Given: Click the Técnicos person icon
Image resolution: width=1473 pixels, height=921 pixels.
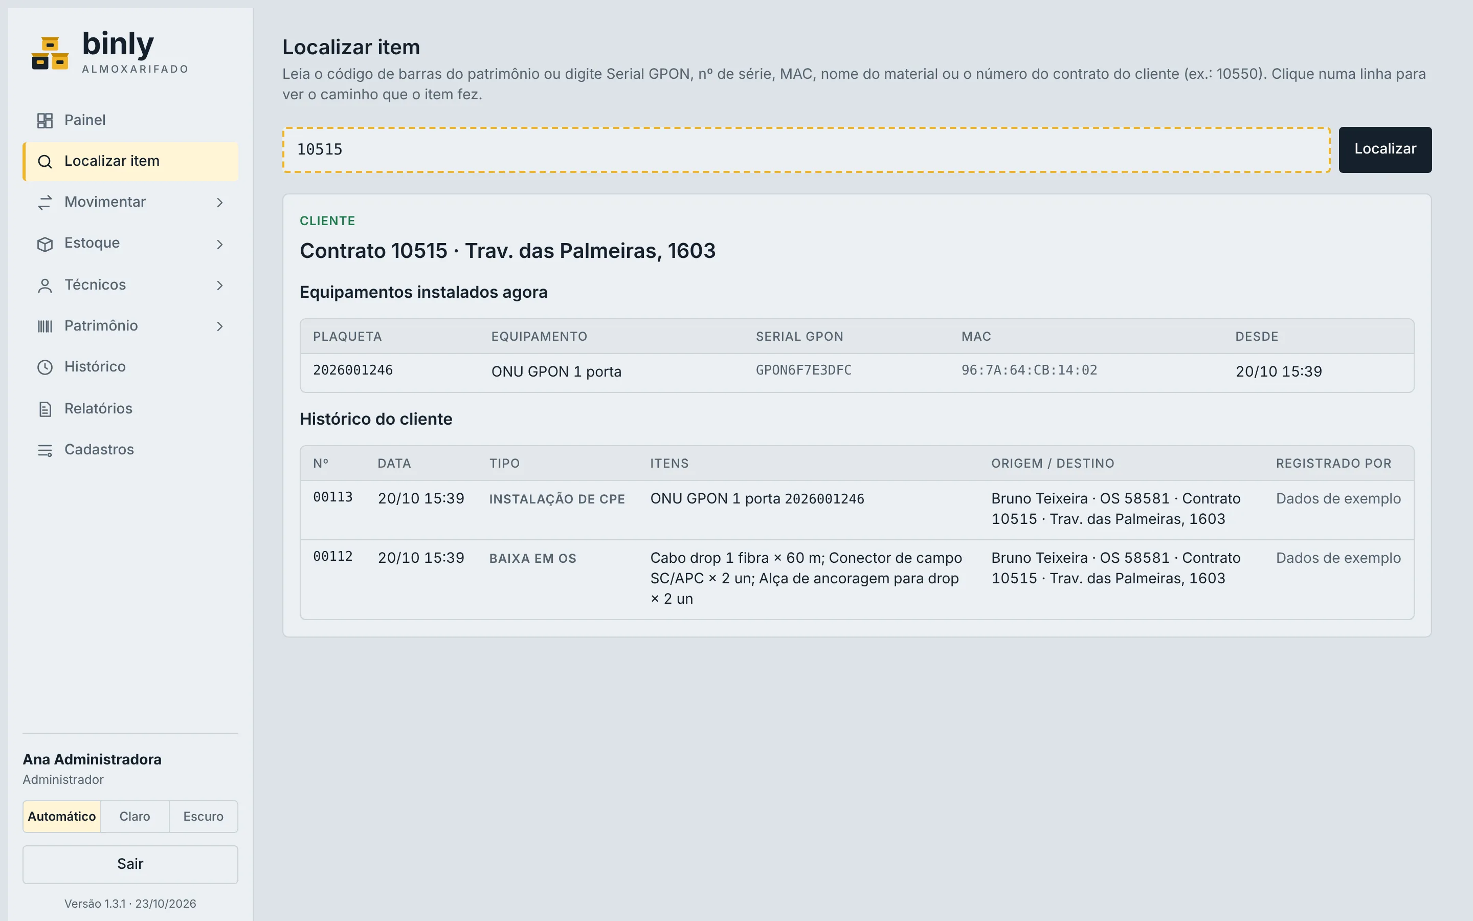Looking at the screenshot, I should pyautogui.click(x=45, y=286).
